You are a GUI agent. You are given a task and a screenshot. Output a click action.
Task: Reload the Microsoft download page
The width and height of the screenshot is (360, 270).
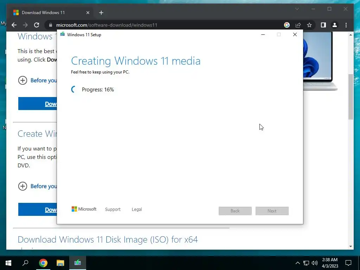pos(37,25)
